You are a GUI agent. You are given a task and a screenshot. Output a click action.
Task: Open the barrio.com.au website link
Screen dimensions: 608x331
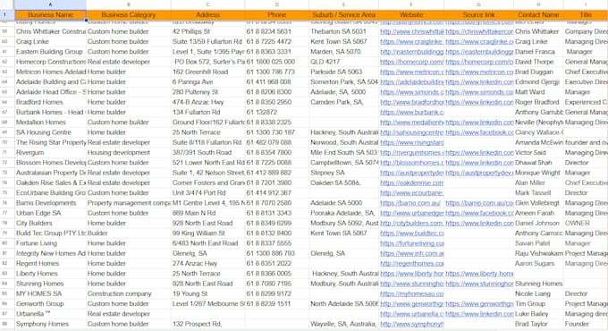pos(410,203)
